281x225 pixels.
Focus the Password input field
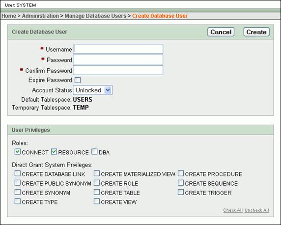click(x=118, y=59)
